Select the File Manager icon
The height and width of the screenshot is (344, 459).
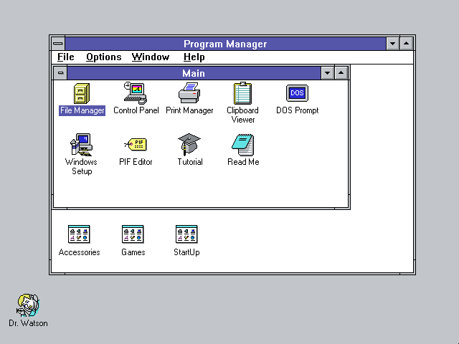click(82, 93)
